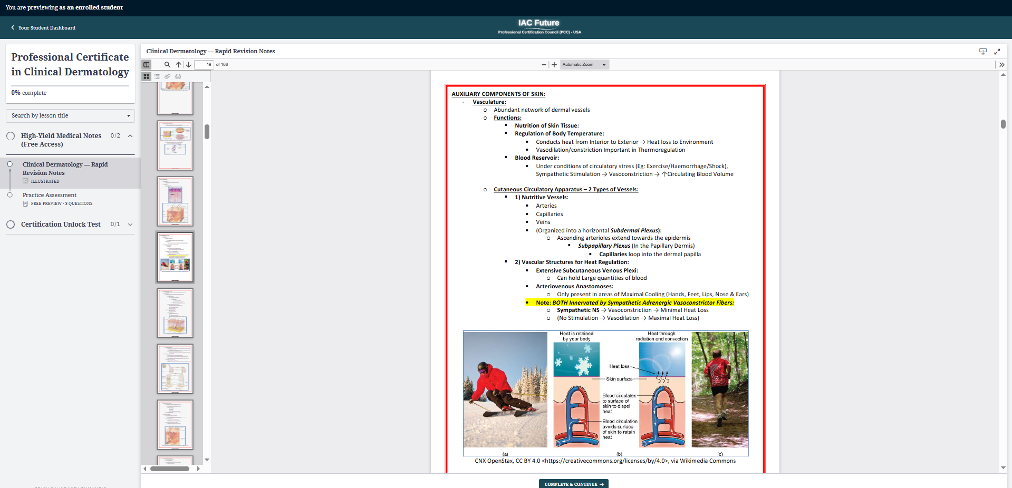1012x488 pixels.
Task: Click the High-Yield Medical Notes completion circle
Action: click(x=11, y=136)
